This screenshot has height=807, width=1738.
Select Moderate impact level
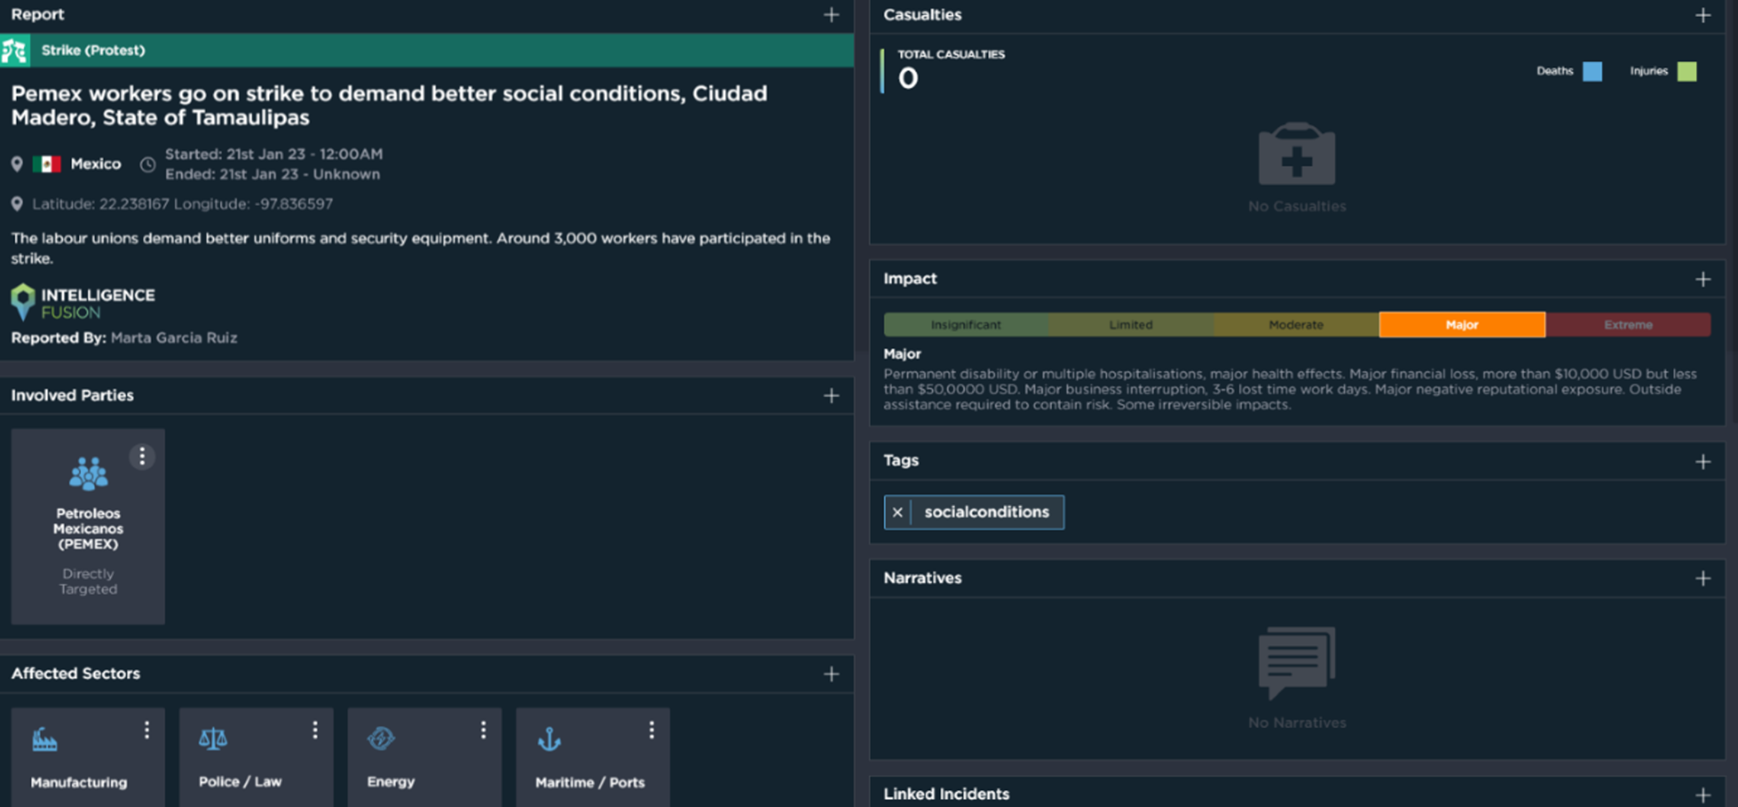1296,324
